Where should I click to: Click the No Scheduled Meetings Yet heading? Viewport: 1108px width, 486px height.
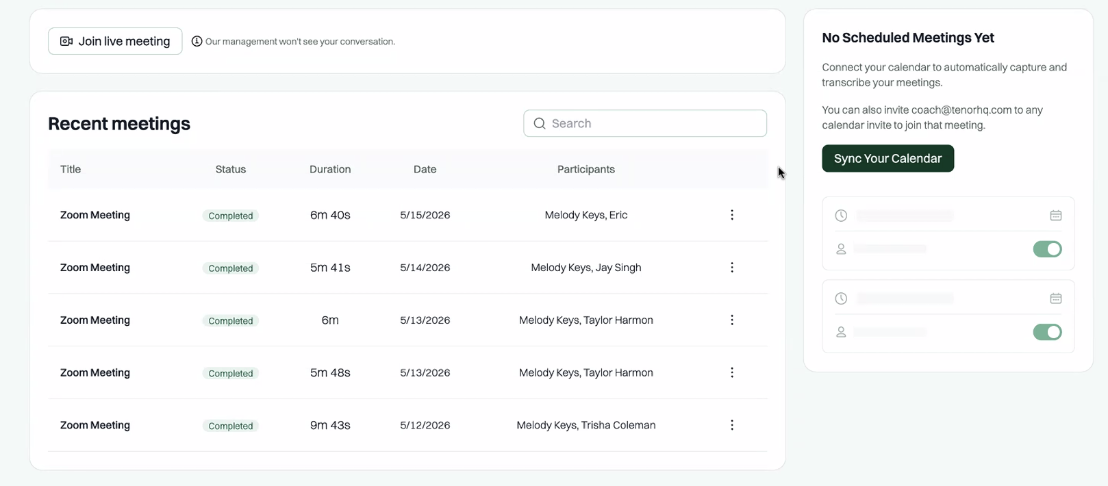coord(908,38)
